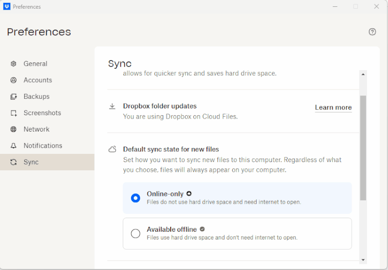Click the download icon beside Dropbox folder updates

pos(113,106)
